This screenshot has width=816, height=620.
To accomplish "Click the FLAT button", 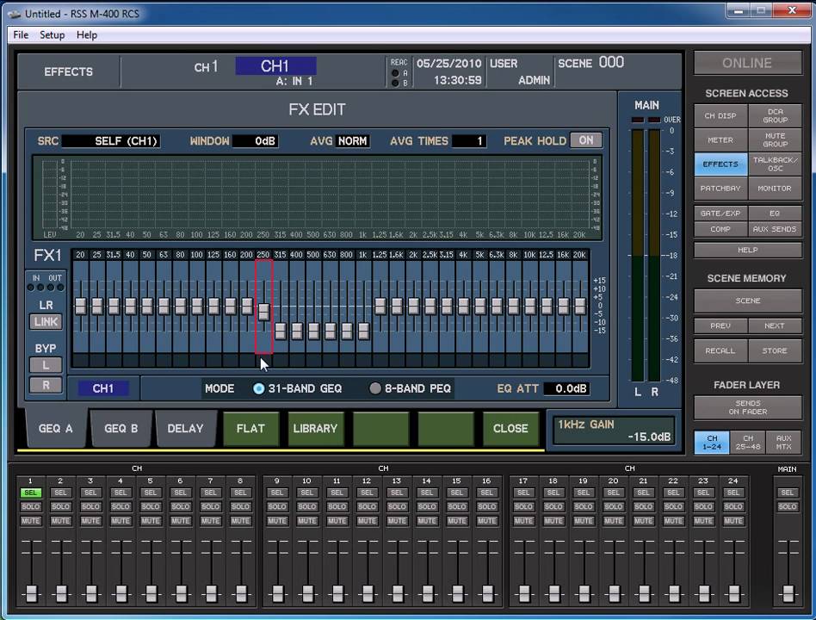I will (x=250, y=429).
